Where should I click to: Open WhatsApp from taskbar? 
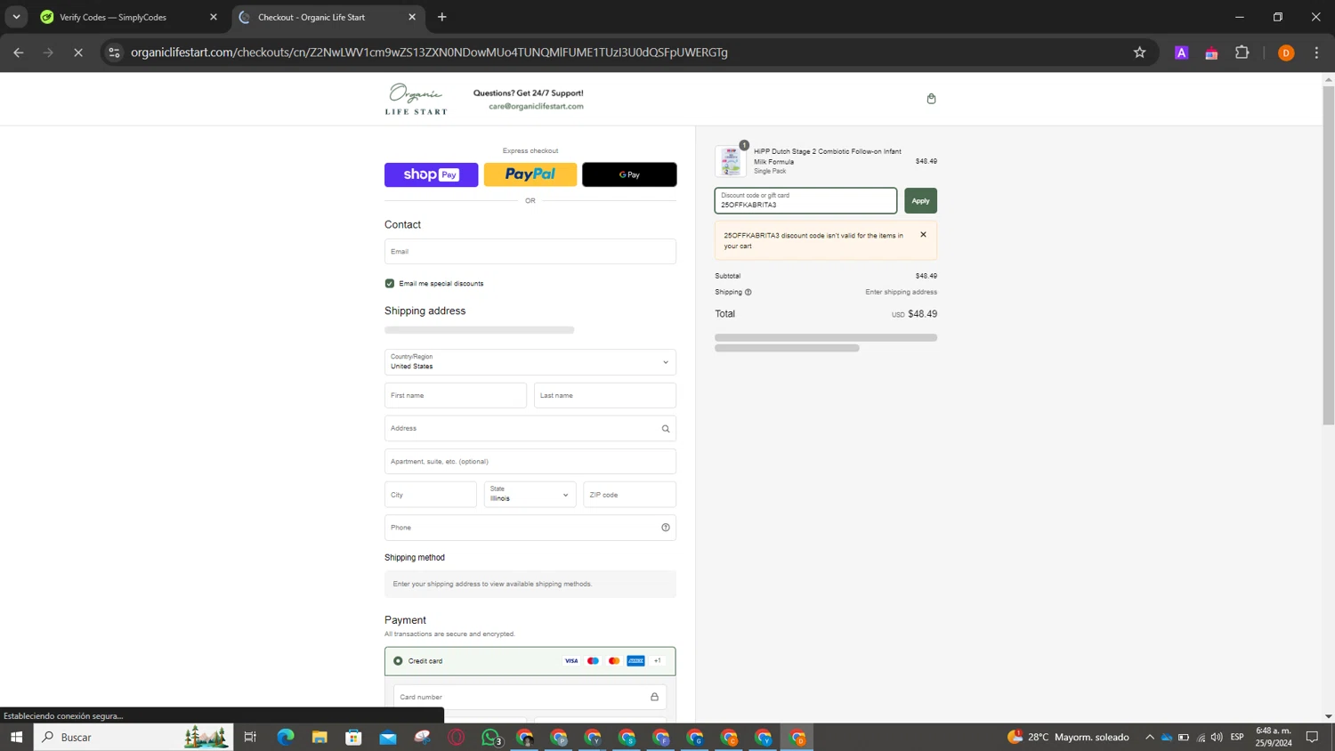[x=490, y=737]
